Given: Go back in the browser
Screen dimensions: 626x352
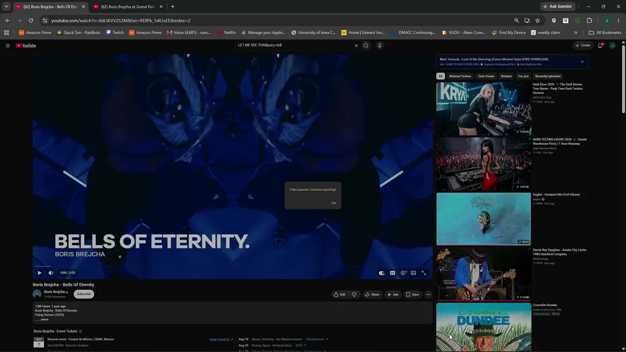Looking at the screenshot, I should (7, 21).
